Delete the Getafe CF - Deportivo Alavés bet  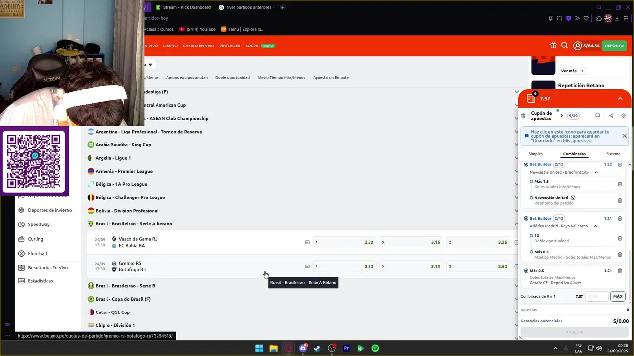click(x=620, y=271)
